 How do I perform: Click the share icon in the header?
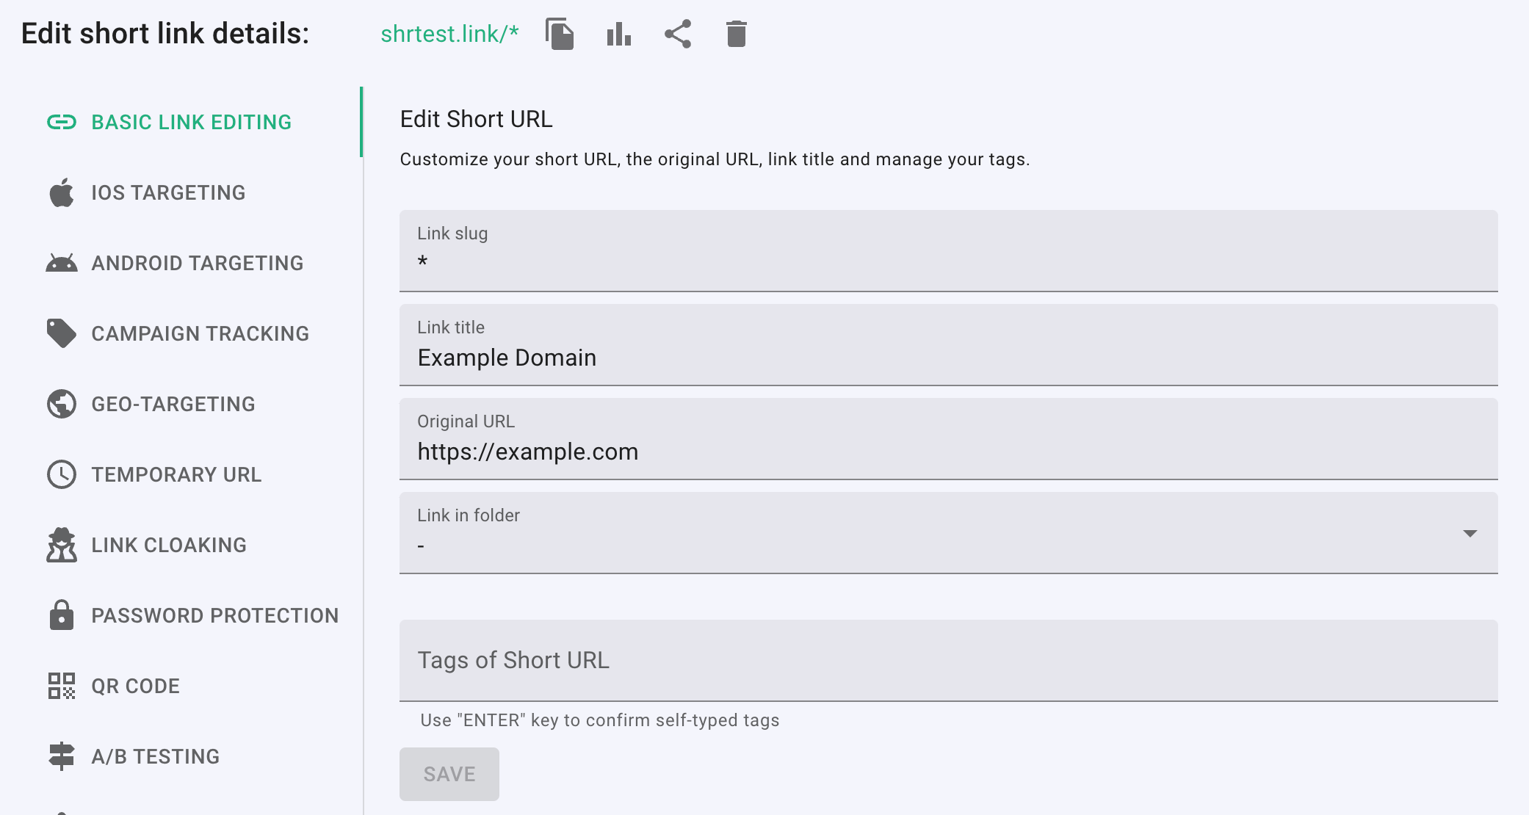[678, 34]
